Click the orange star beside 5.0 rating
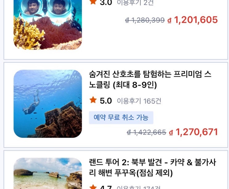The width and height of the screenshot is (229, 189). pyautogui.click(x=93, y=100)
